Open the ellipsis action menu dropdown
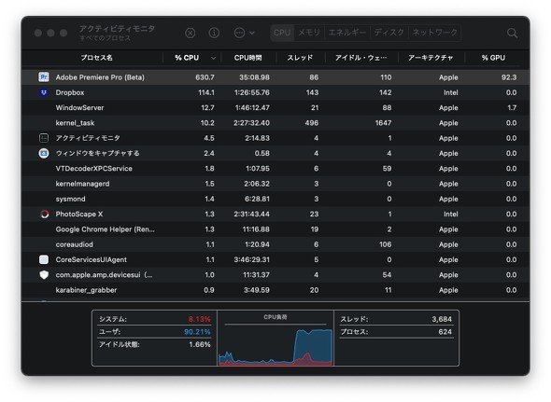This screenshot has height=402, width=551. coord(244,33)
